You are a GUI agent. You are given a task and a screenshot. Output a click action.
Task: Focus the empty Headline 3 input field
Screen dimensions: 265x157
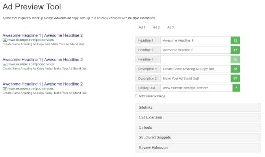tap(196, 60)
